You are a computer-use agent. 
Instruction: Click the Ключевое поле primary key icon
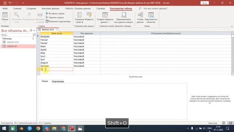pyautogui.click(x=16, y=18)
